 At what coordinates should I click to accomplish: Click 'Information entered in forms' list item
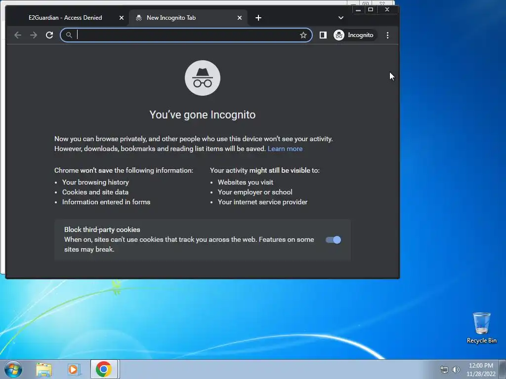(106, 202)
